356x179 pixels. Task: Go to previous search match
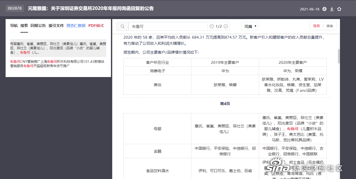coord(212,26)
